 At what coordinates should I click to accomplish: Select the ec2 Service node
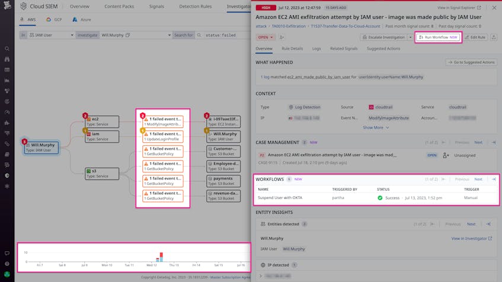coord(102,121)
